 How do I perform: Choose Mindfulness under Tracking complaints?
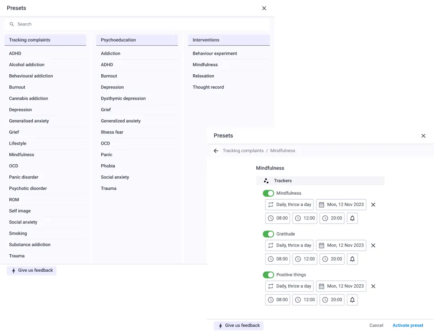tap(45, 155)
